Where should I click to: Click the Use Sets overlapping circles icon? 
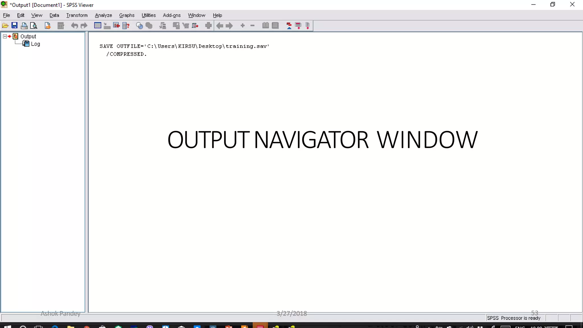(139, 26)
